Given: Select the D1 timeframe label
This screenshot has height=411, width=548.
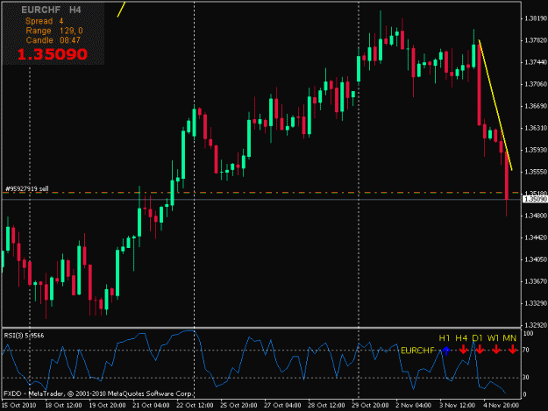Looking at the screenshot, I should [x=477, y=338].
